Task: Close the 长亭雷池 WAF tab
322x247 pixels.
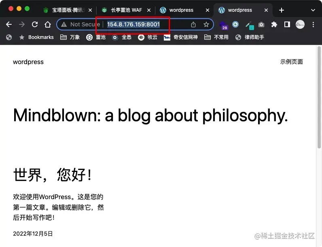Action: [149, 10]
